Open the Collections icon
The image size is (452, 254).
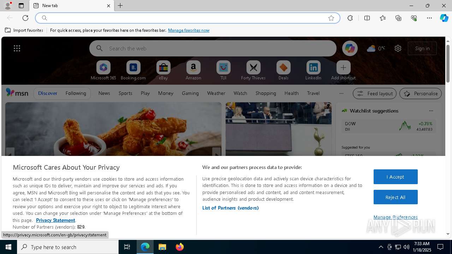[x=398, y=18]
